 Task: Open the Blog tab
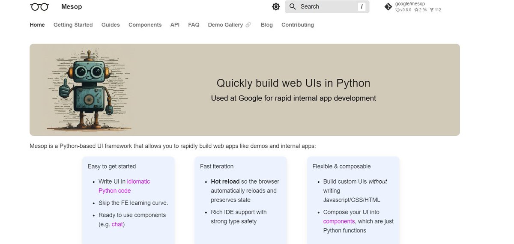click(x=266, y=25)
